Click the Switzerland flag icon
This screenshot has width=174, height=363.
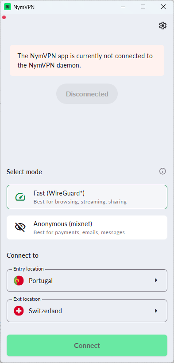coord(19,311)
